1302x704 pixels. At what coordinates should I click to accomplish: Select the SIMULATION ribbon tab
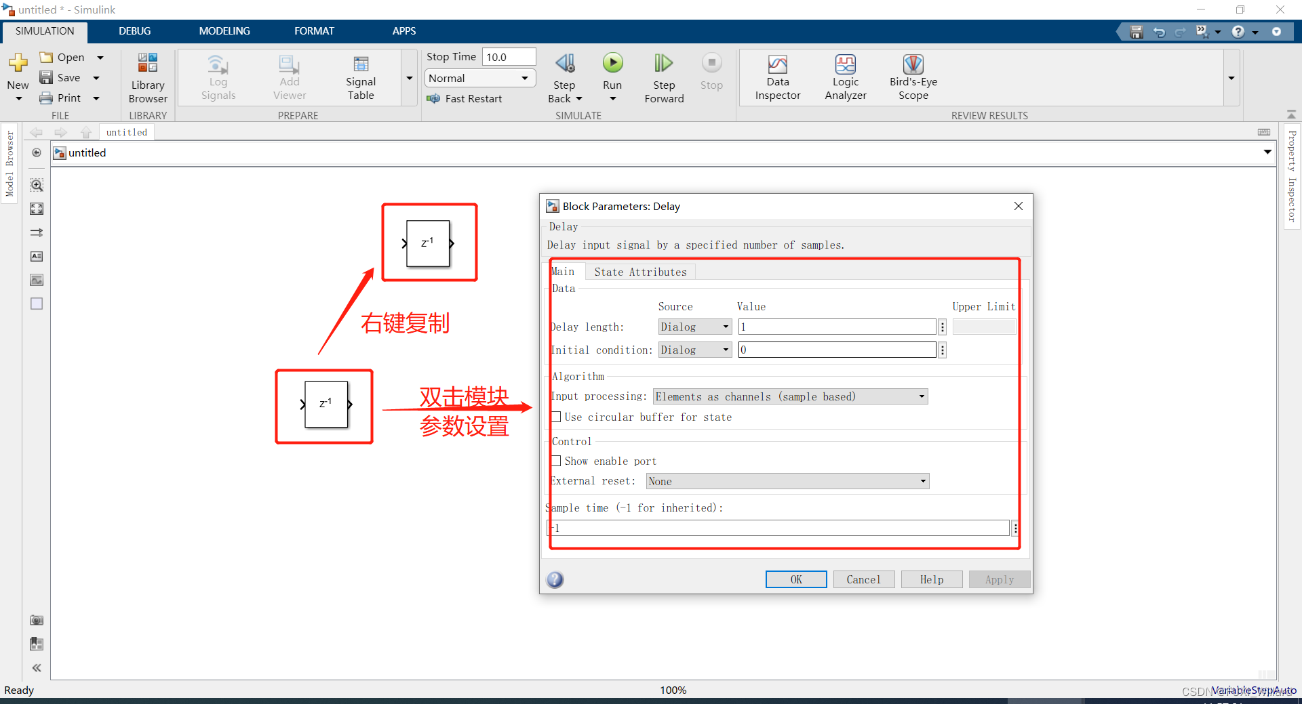pyautogui.click(x=45, y=31)
